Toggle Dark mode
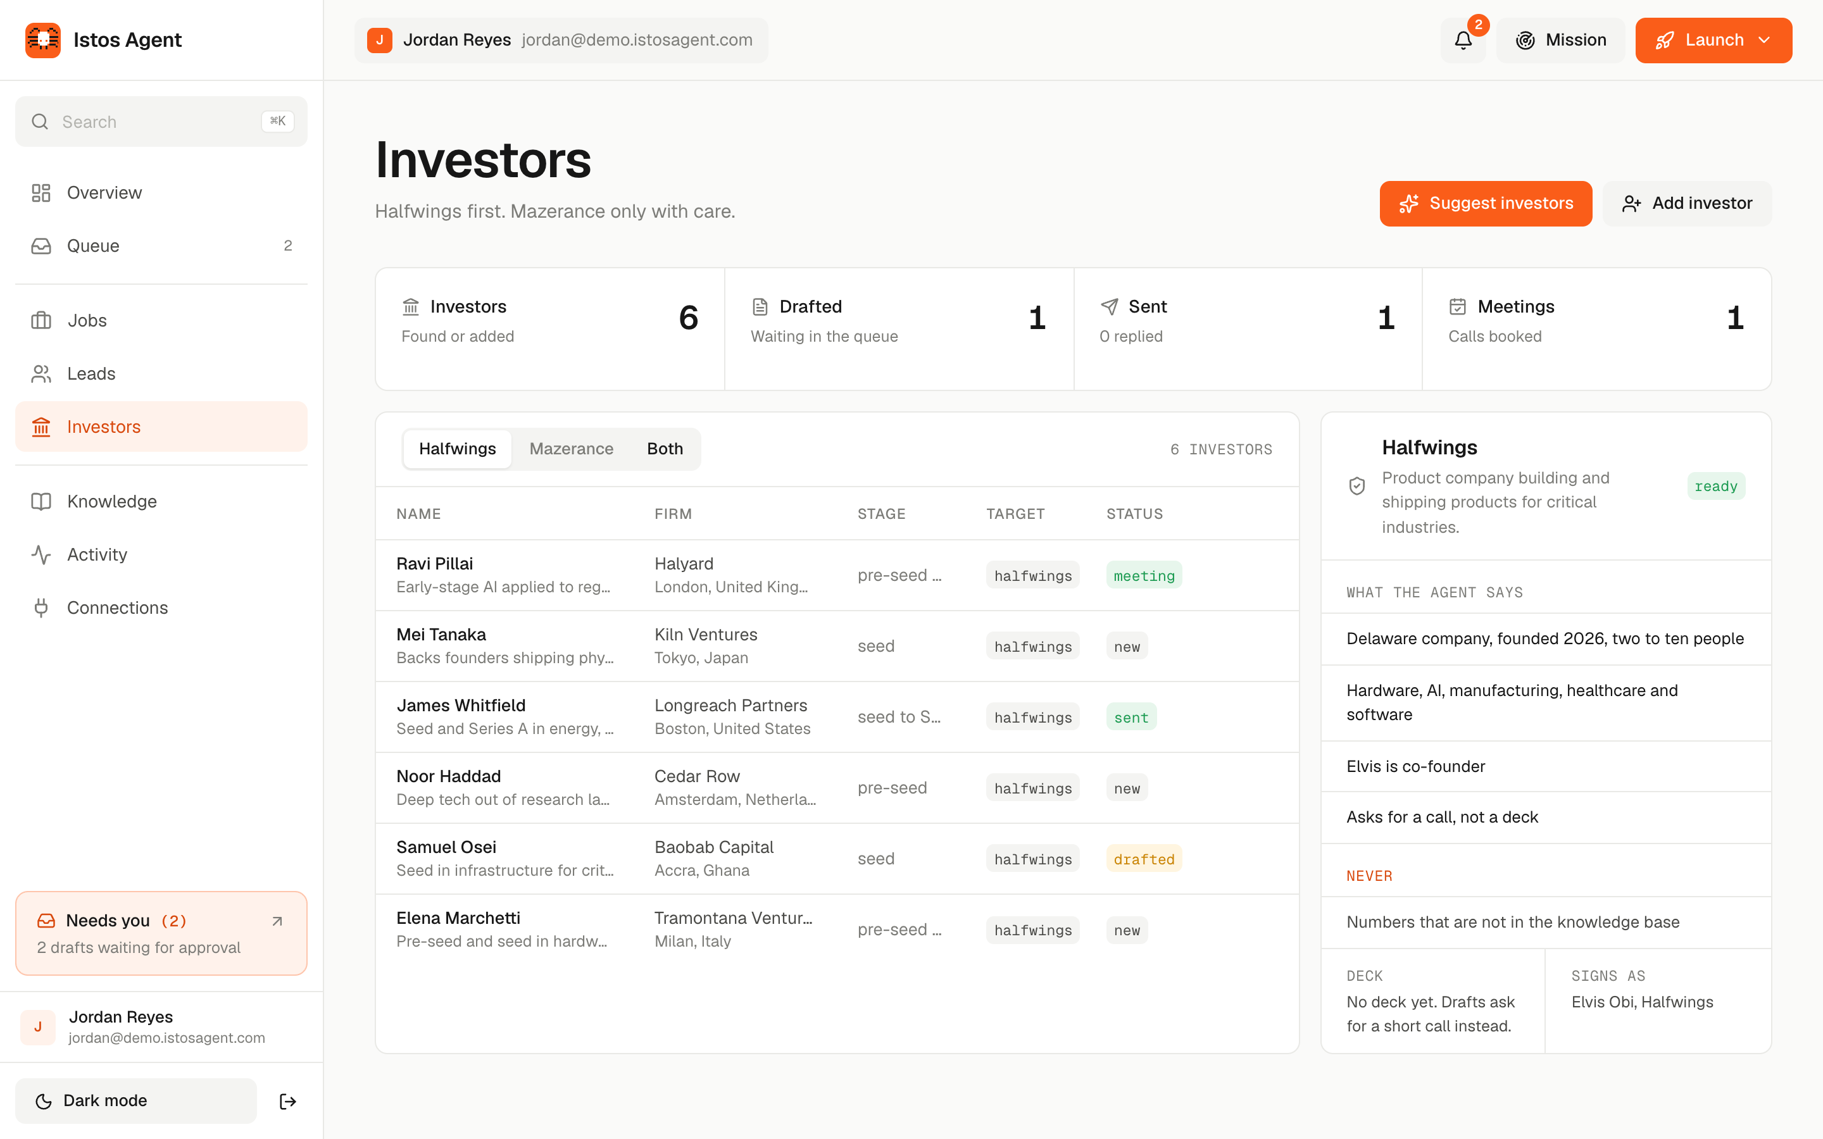This screenshot has width=1823, height=1139. tap(136, 1100)
